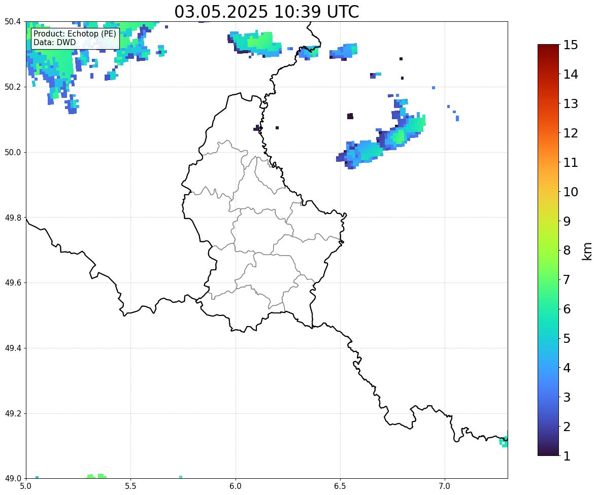Click the colorbar tick label 13
This screenshot has width=598, height=495.
pos(571,103)
